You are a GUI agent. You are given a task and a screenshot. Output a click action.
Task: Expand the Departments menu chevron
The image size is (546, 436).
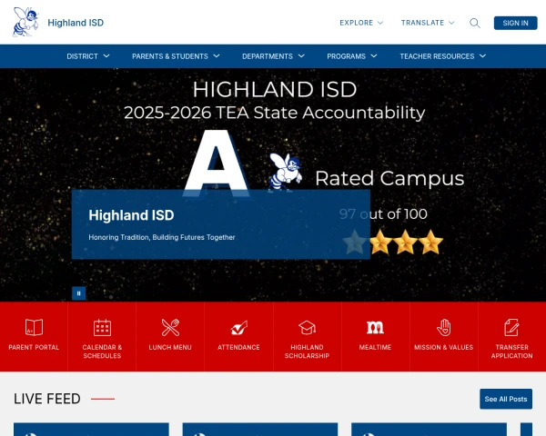coord(301,56)
